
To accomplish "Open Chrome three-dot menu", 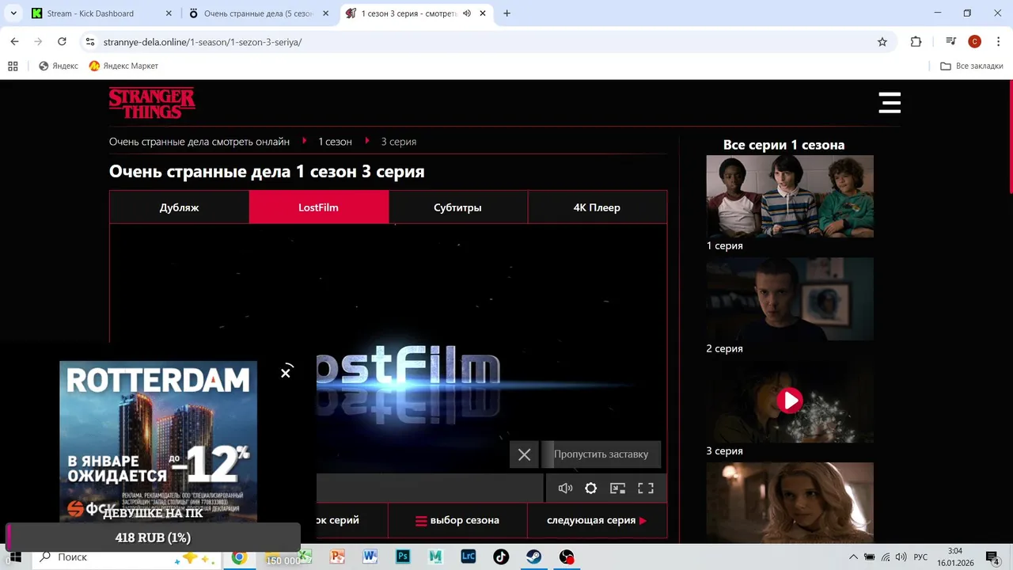I will pyautogui.click(x=998, y=42).
